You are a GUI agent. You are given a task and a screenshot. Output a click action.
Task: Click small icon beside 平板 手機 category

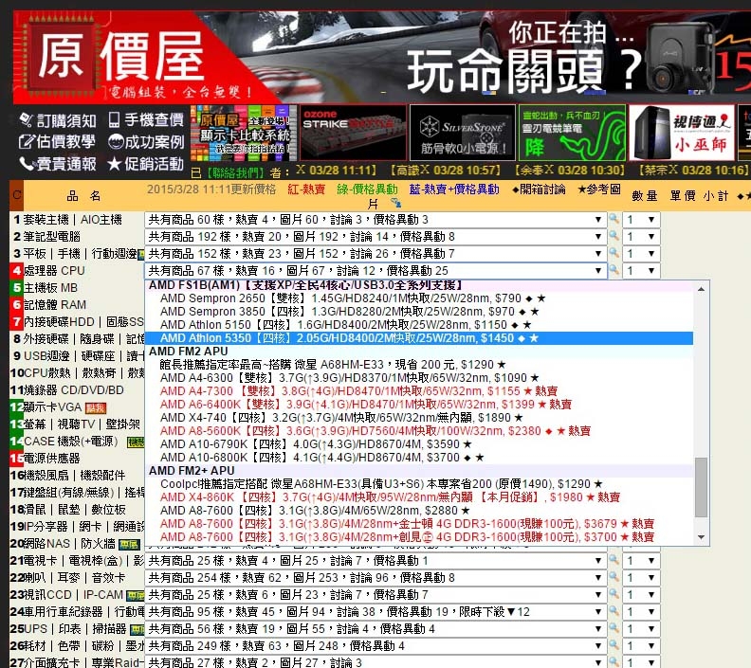tap(140, 255)
